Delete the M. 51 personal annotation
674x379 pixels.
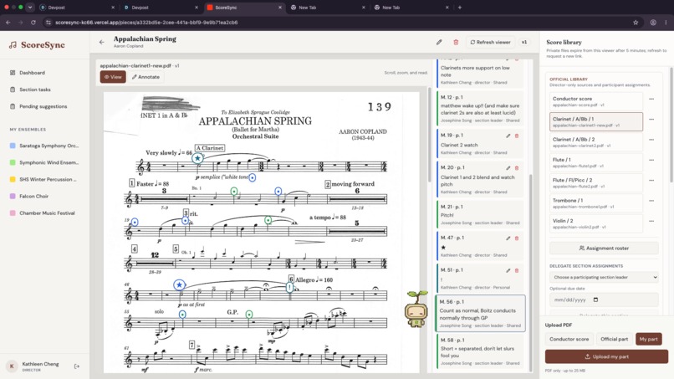517,270
